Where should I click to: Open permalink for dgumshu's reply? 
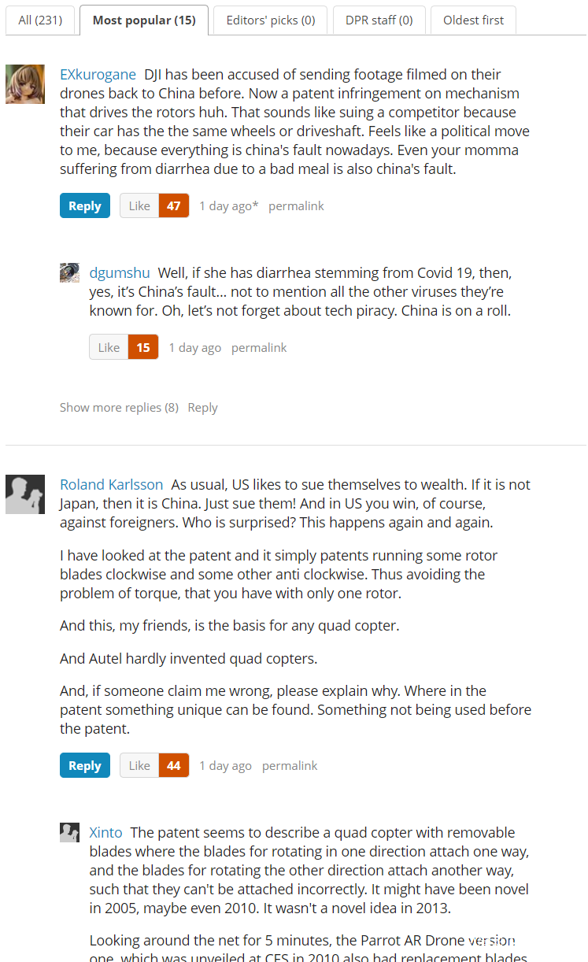(x=259, y=348)
